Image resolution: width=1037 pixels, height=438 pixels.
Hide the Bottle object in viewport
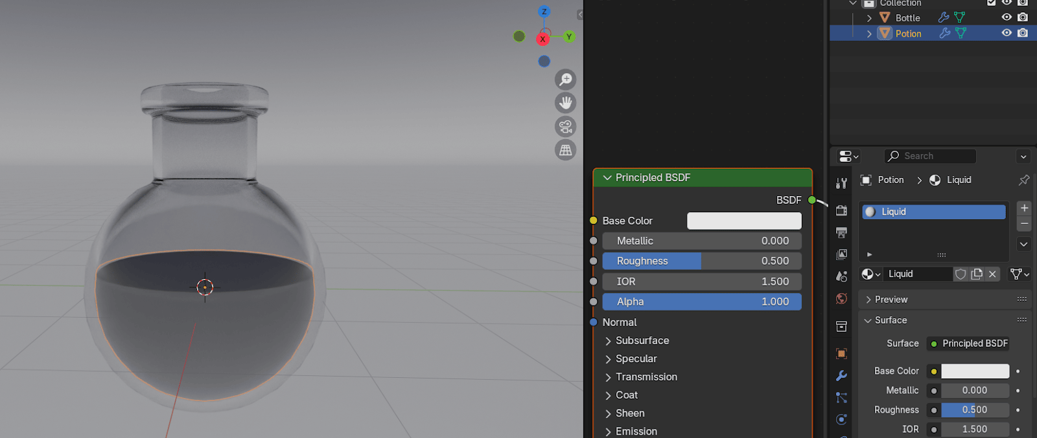(x=1007, y=17)
